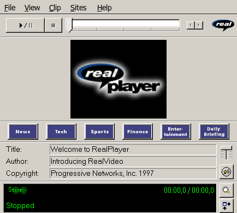237x213 pixels.
Task: Click the RealPlayer video display
Action: click(x=118, y=79)
